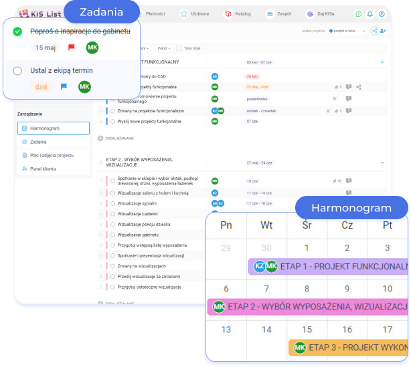Open the Pokaż dropdown filter
This screenshot has height=367, width=411.
[164, 48]
